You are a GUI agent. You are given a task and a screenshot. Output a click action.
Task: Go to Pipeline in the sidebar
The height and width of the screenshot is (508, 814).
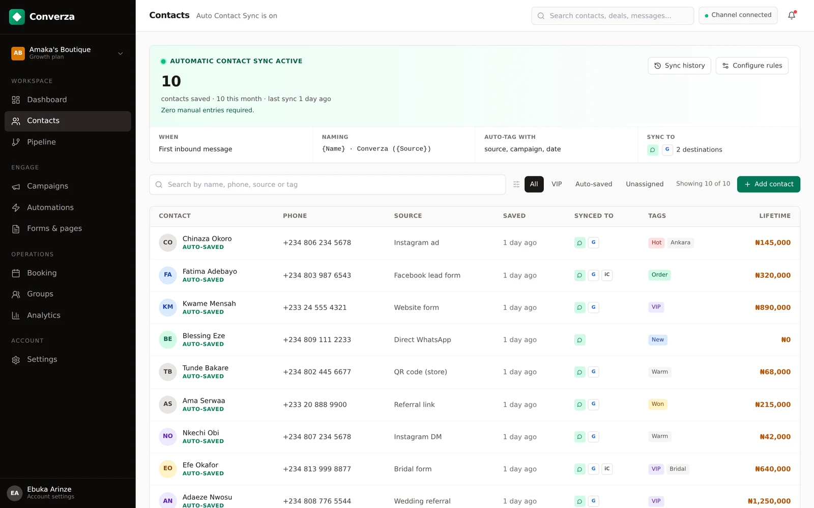(x=68, y=142)
